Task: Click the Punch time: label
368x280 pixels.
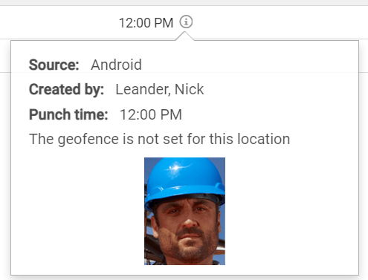Action: point(68,114)
